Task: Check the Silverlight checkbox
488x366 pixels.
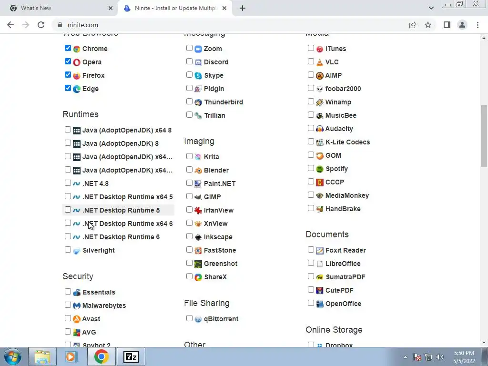Action: [x=68, y=250]
